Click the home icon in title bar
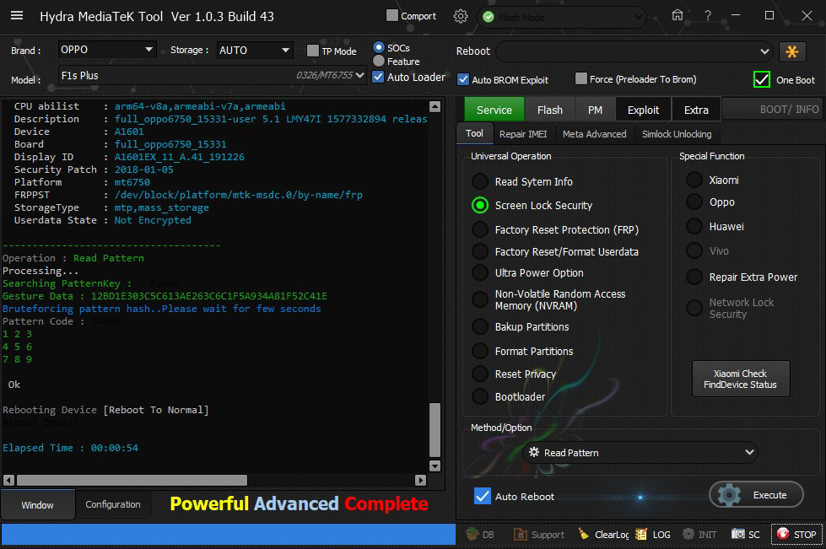 [678, 16]
